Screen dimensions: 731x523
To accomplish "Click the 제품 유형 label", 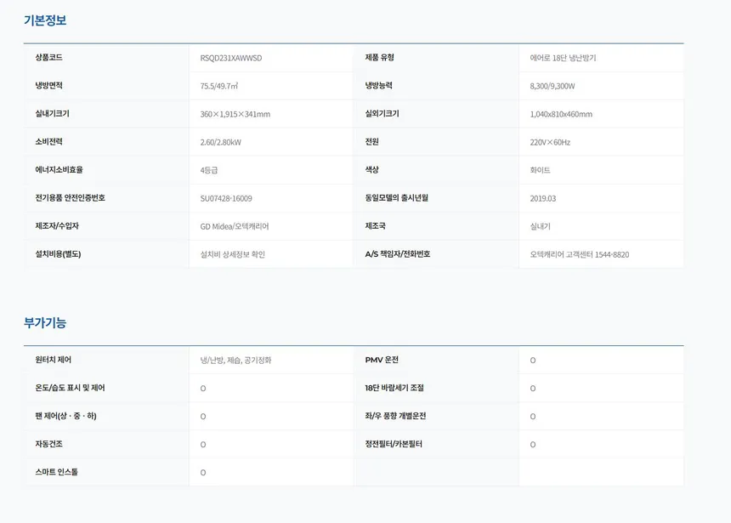I will click(379, 57).
